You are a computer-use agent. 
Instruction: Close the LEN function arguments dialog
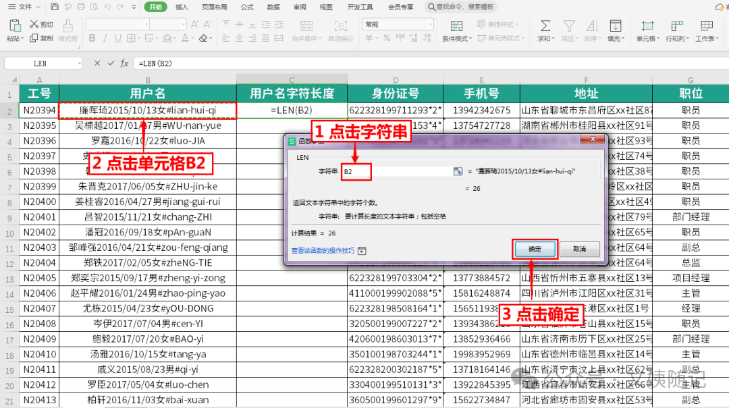click(x=593, y=139)
